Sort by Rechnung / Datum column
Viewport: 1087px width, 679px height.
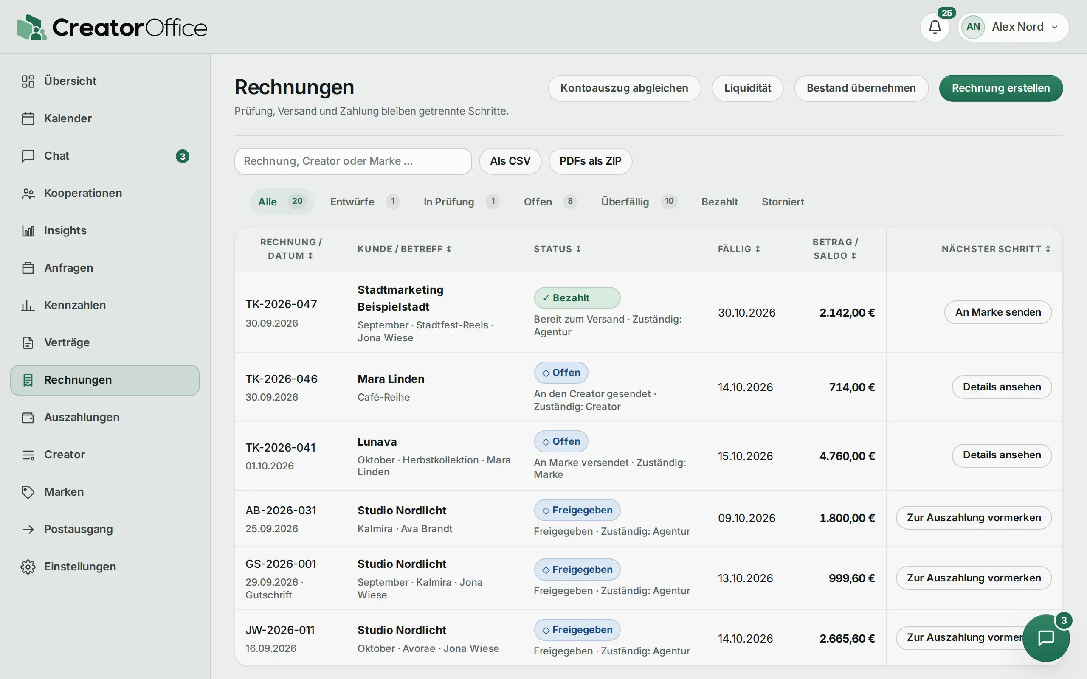pyautogui.click(x=290, y=249)
